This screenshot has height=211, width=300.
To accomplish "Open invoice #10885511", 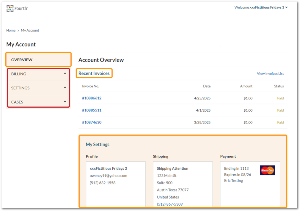I will [x=92, y=110].
